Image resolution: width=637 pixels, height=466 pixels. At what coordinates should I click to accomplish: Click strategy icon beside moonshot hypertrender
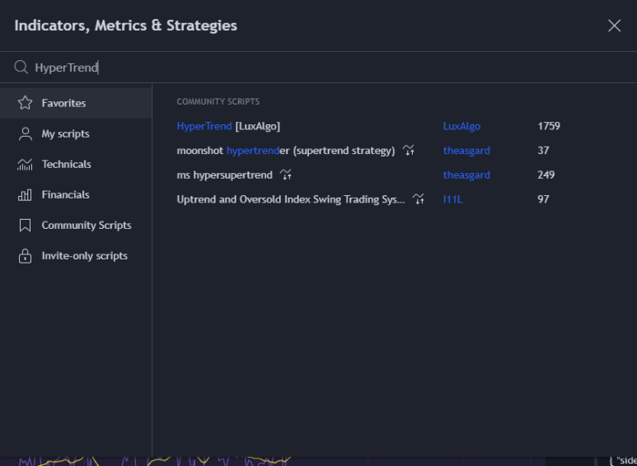click(409, 150)
